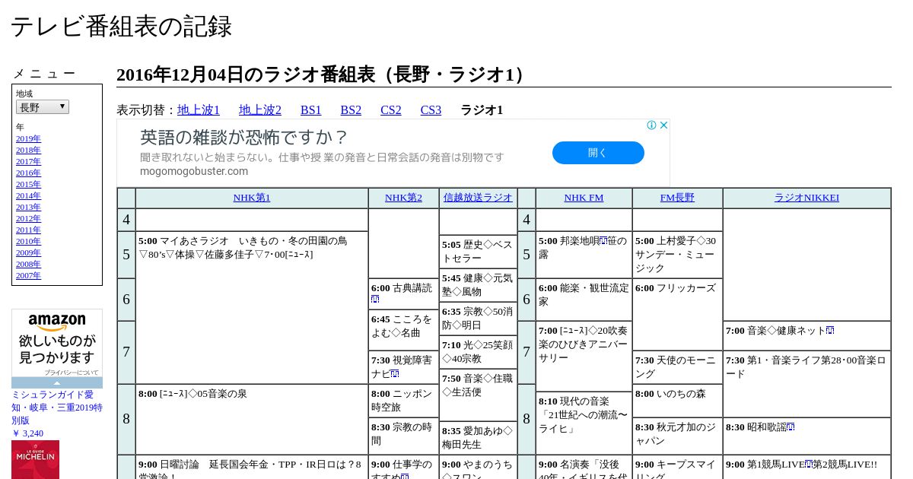Open the 2016年 archive link

coord(28,173)
